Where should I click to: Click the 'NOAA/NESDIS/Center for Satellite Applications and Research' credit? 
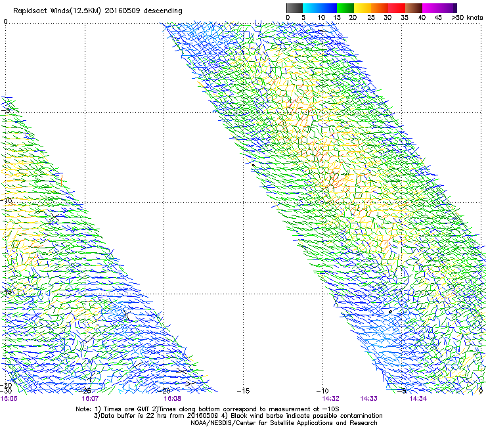click(x=284, y=423)
